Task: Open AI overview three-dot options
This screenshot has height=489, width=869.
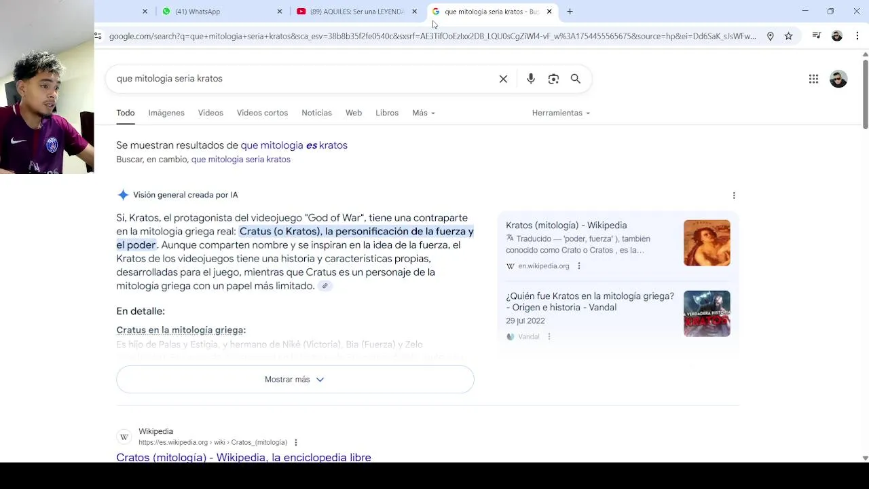Action: click(x=734, y=196)
